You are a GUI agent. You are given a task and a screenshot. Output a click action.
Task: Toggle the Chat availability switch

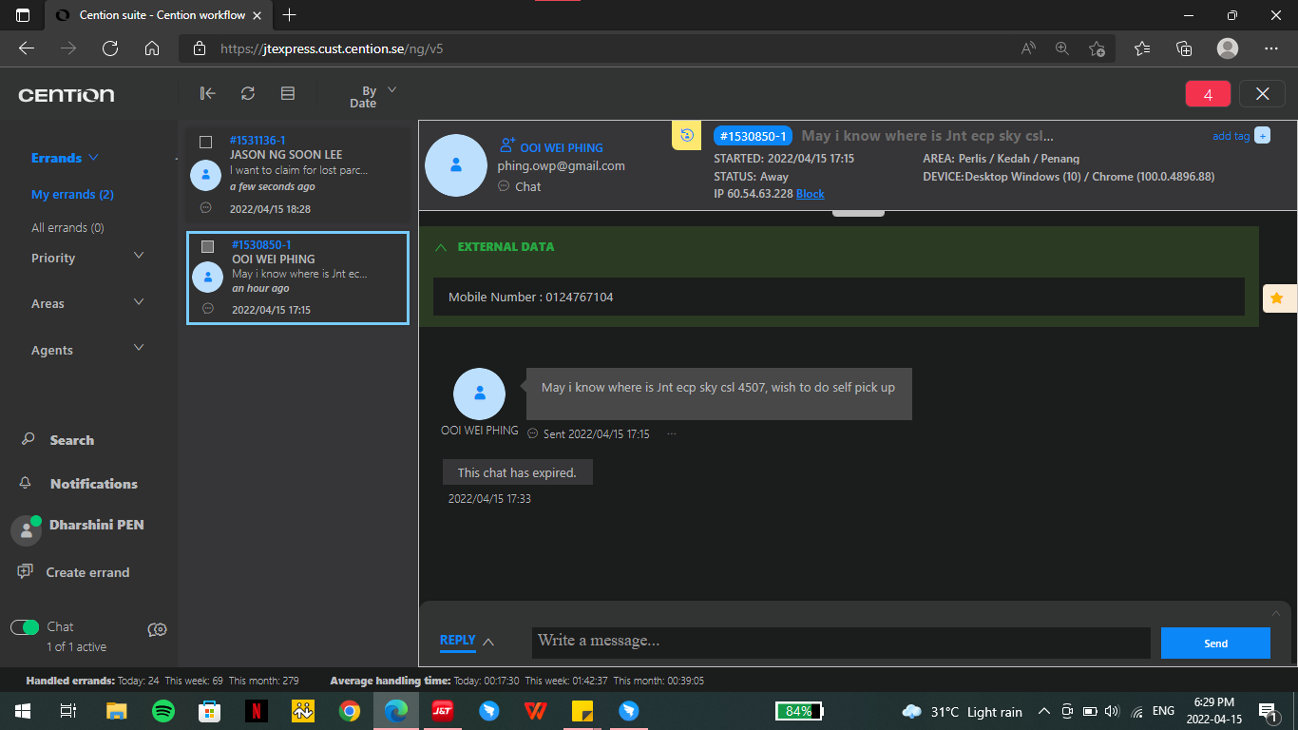(x=25, y=627)
